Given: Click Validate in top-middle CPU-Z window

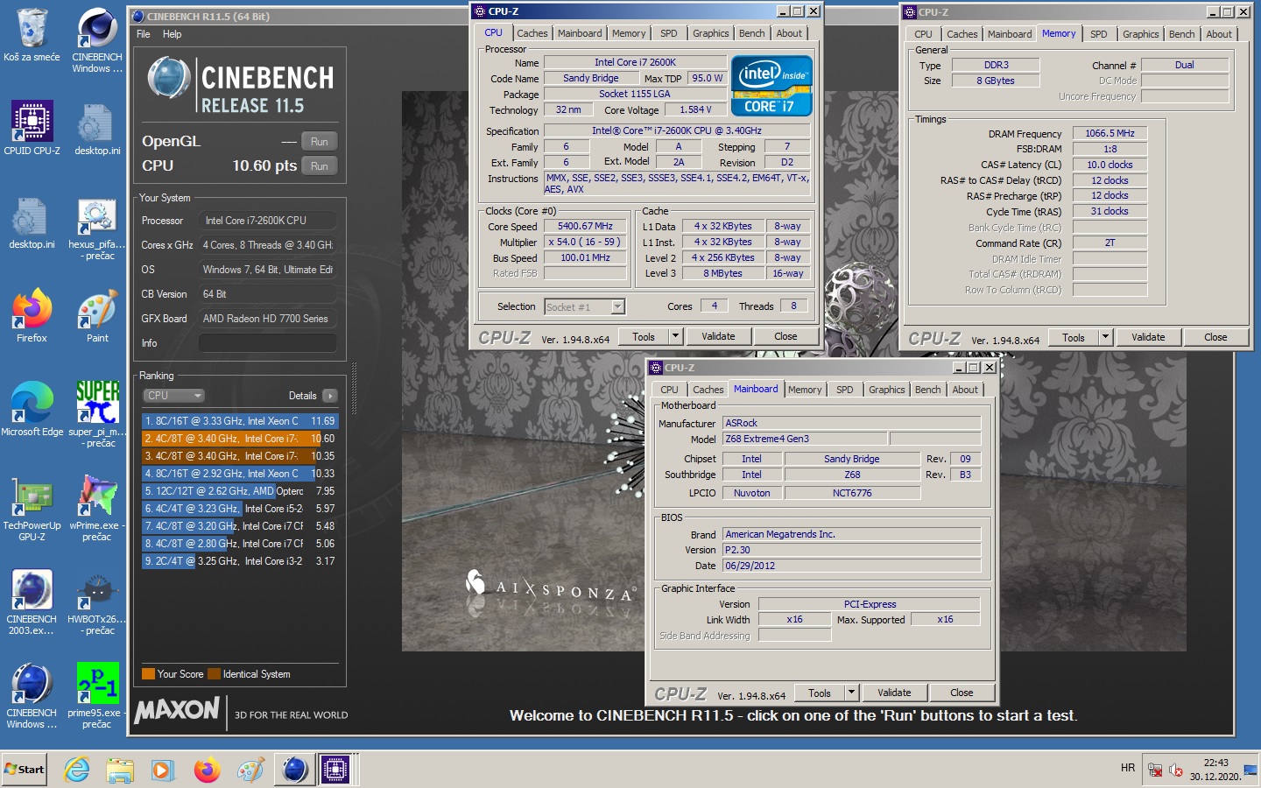Looking at the screenshot, I should tap(718, 337).
